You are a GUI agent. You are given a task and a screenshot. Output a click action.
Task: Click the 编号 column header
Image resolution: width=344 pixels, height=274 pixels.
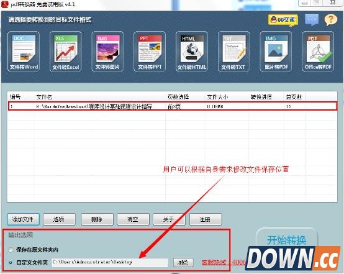(x=15, y=97)
